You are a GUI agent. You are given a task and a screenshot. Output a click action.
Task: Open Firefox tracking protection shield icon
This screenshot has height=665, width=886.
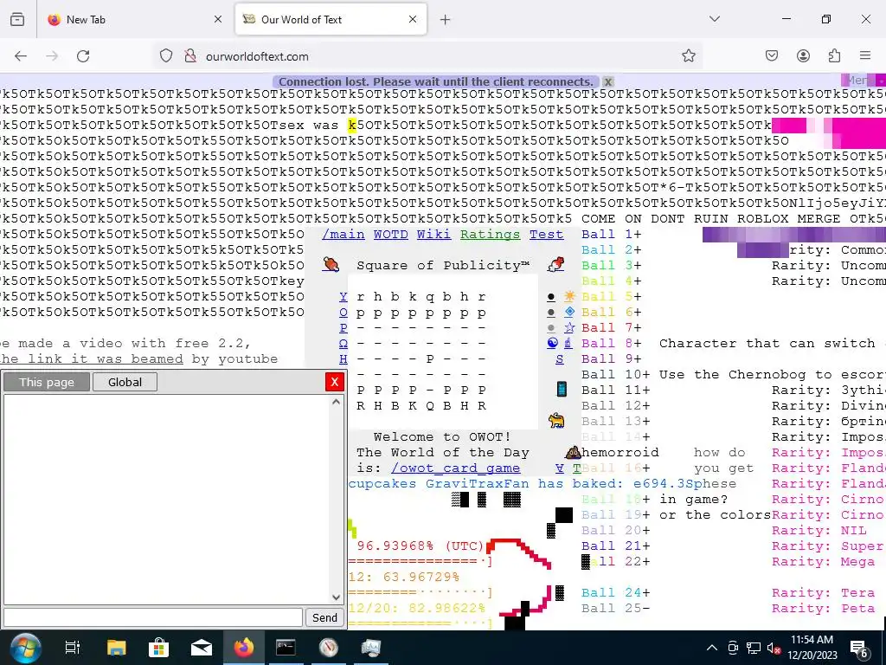[165, 56]
